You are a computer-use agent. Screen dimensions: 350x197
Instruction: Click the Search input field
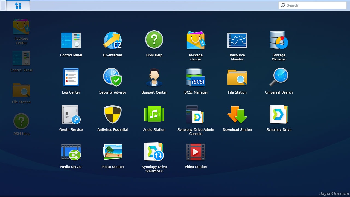click(x=313, y=5)
